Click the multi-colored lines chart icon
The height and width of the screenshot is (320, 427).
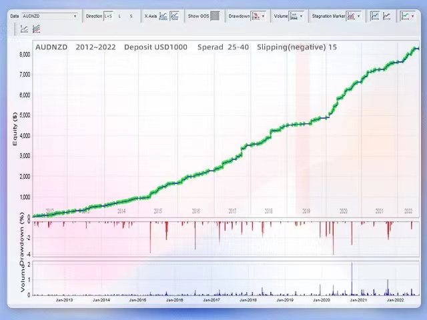pos(36,29)
